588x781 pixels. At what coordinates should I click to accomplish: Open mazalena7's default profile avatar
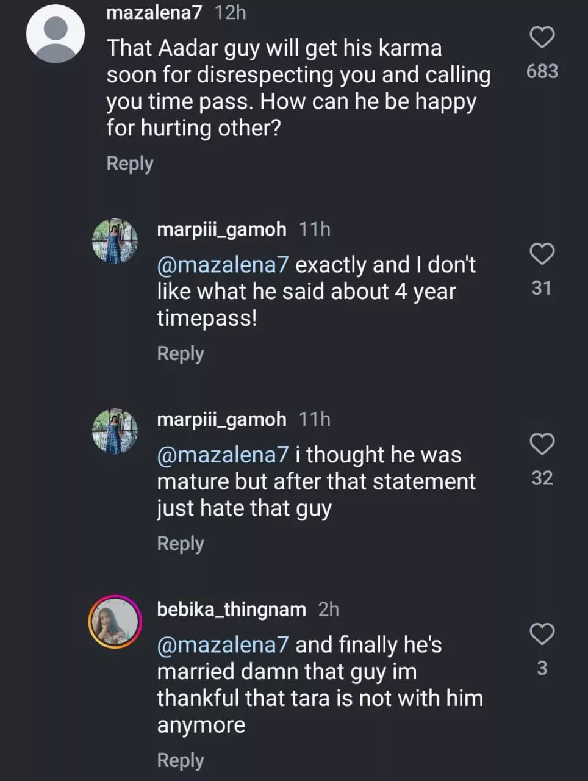(x=56, y=34)
